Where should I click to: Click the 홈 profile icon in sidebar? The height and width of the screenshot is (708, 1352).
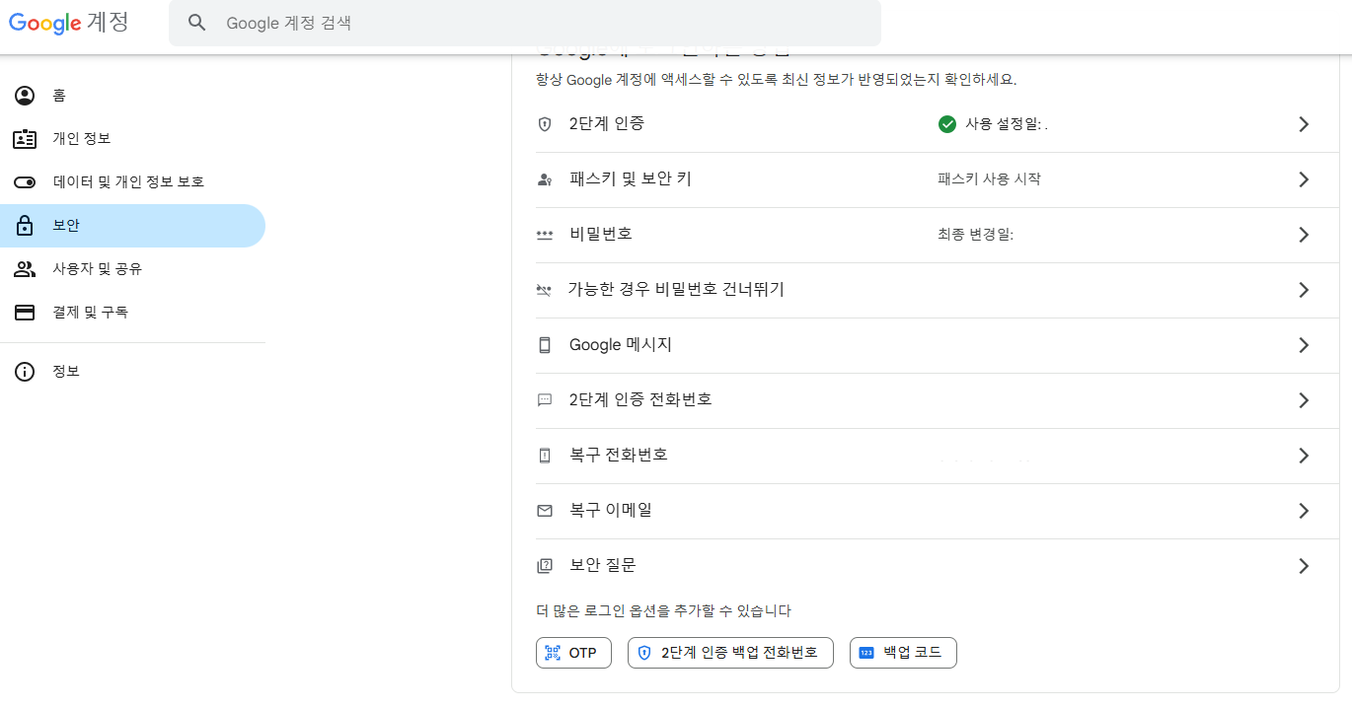tap(25, 96)
